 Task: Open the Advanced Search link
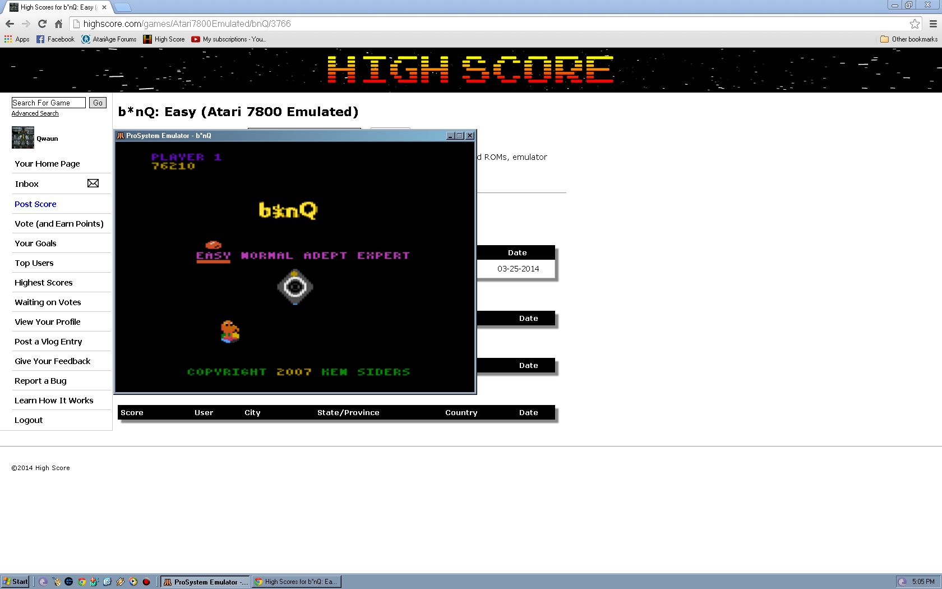click(x=35, y=113)
